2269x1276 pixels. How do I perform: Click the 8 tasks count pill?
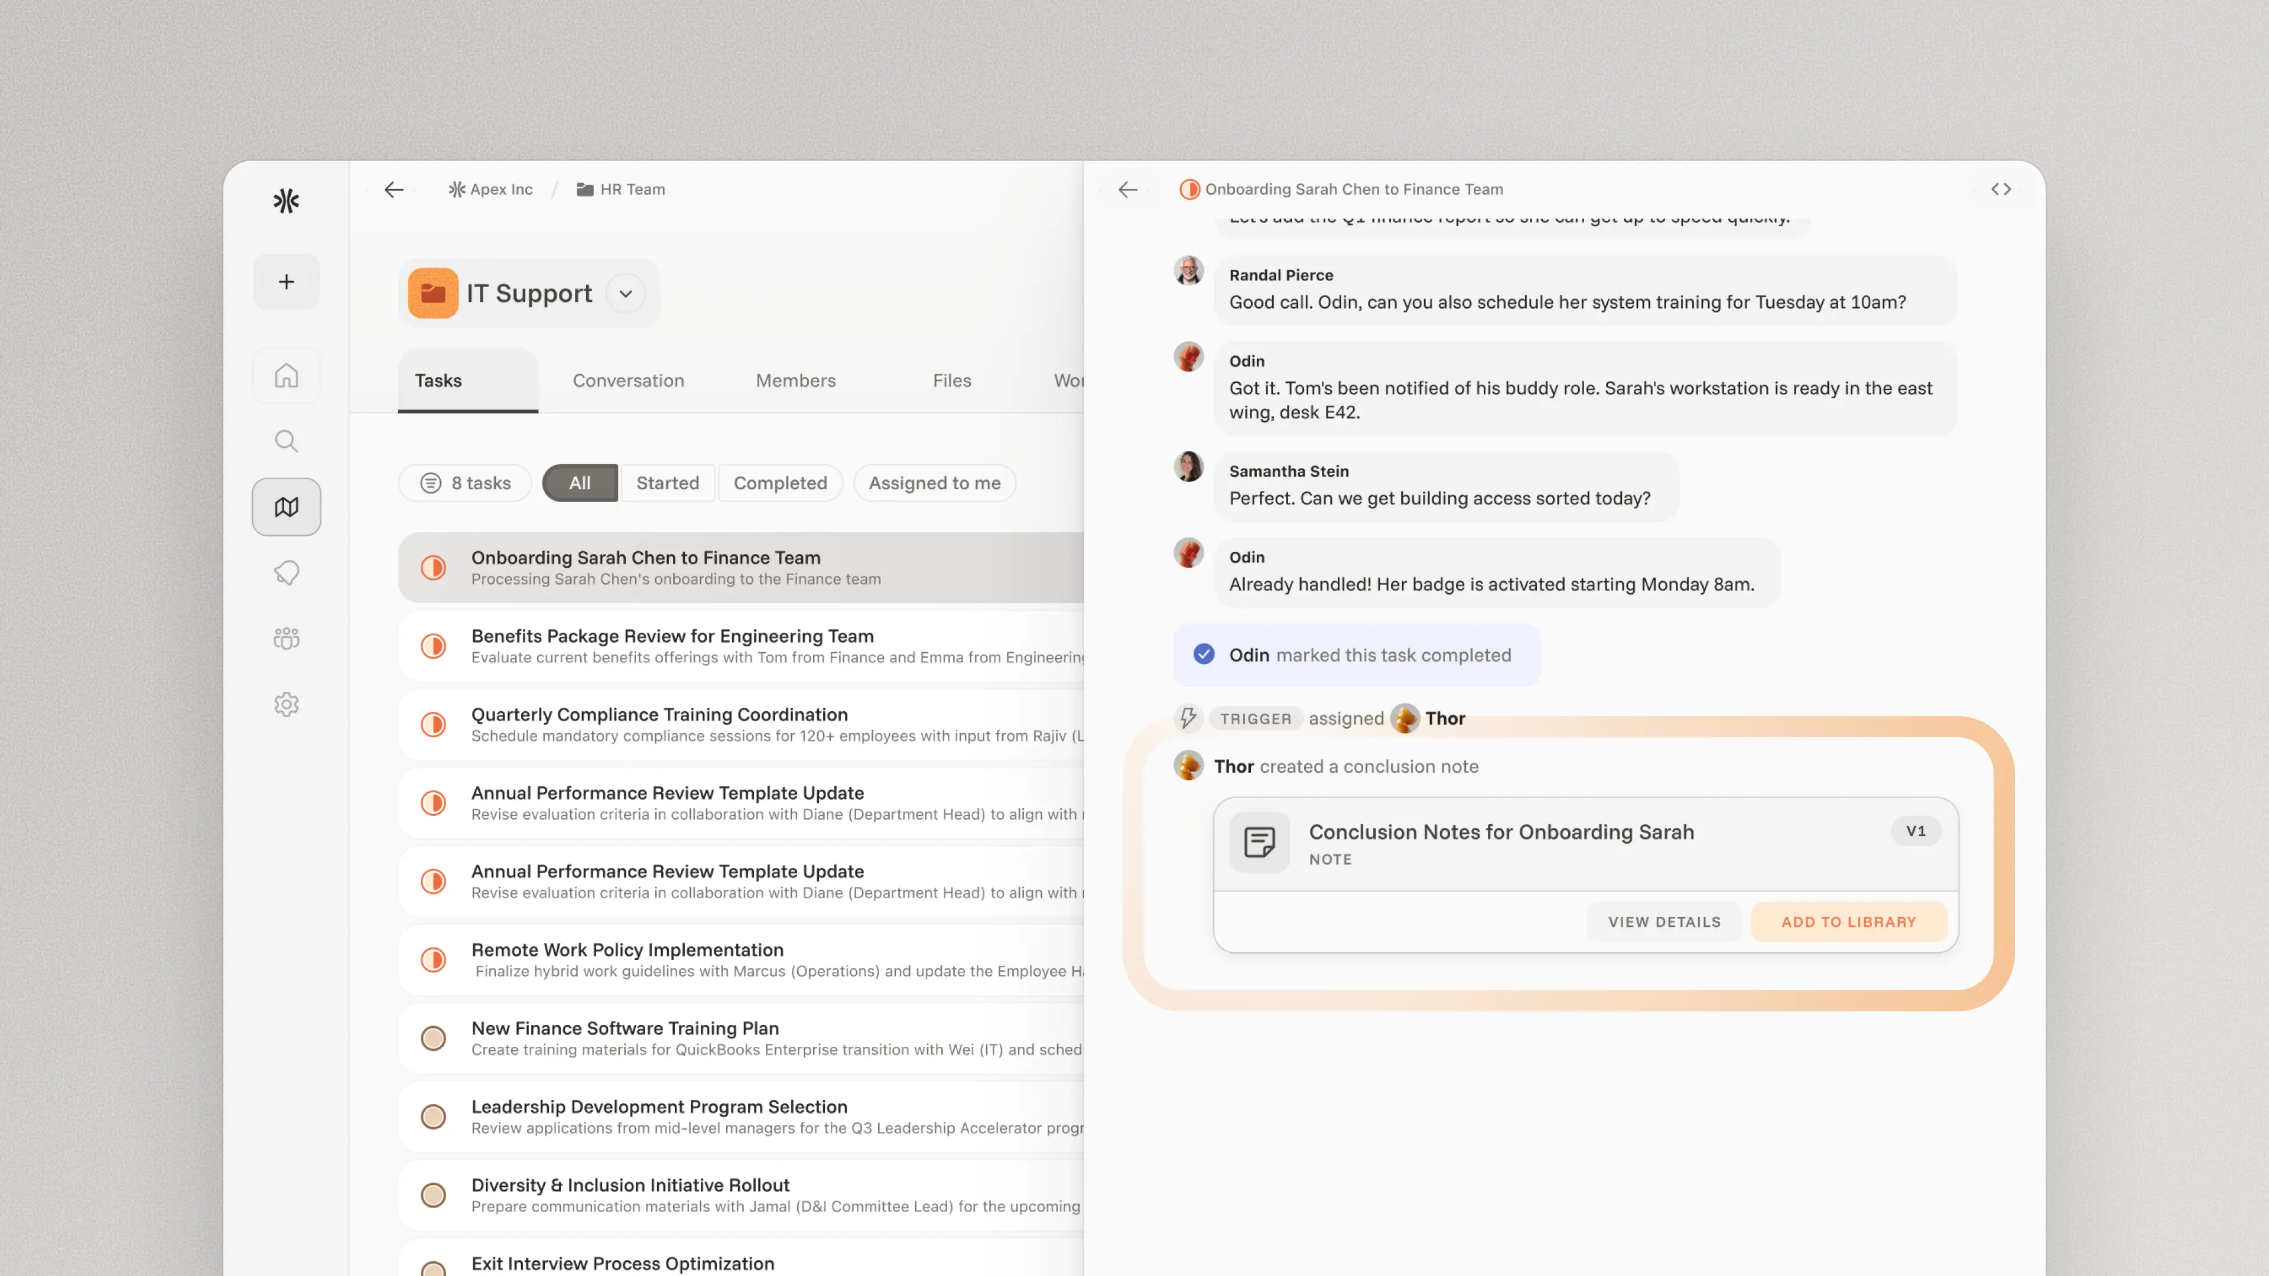click(465, 483)
